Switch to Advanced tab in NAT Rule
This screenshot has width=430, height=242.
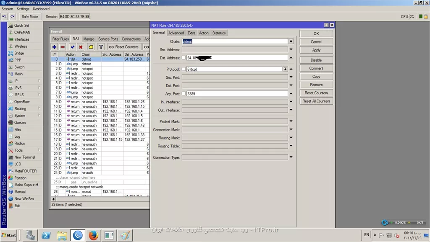click(x=176, y=33)
